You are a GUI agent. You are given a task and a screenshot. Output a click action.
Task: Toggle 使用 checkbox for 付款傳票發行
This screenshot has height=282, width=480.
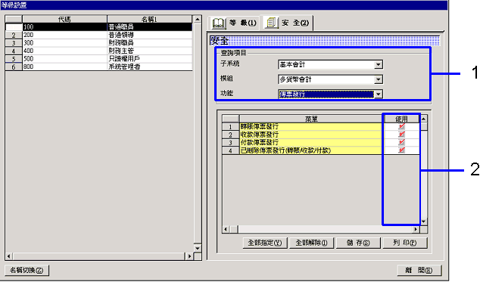(401, 142)
